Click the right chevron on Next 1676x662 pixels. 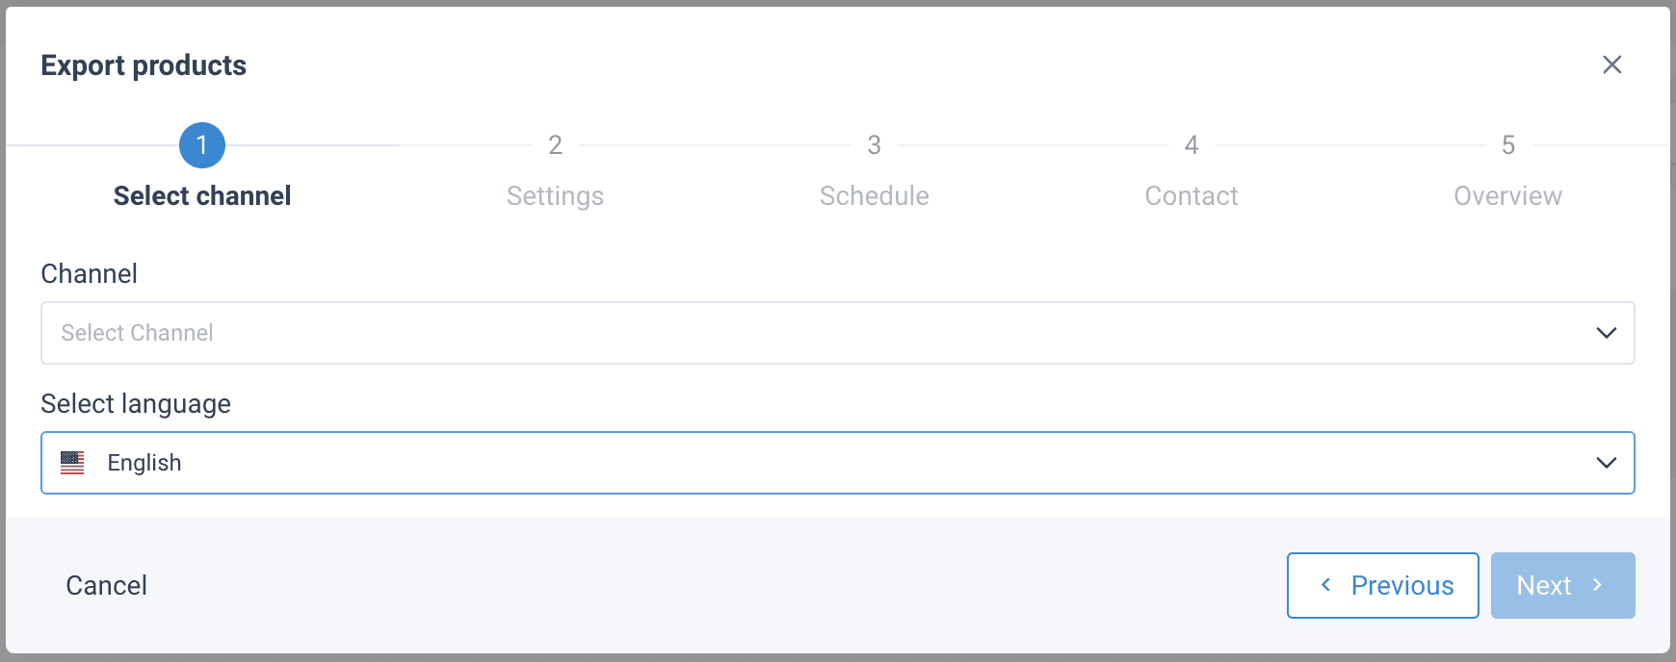[x=1597, y=585]
